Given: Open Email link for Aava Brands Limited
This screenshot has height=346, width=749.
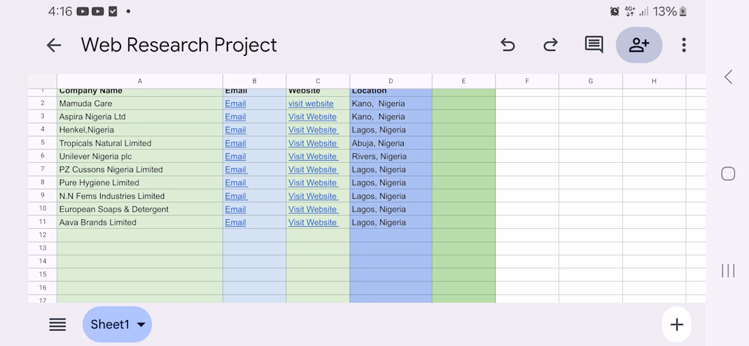Looking at the screenshot, I should click(236, 222).
